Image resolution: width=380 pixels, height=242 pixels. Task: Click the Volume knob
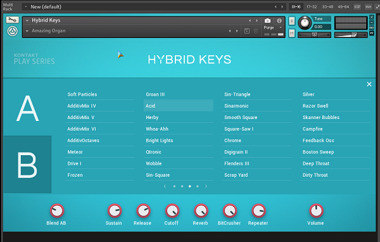pos(316,211)
